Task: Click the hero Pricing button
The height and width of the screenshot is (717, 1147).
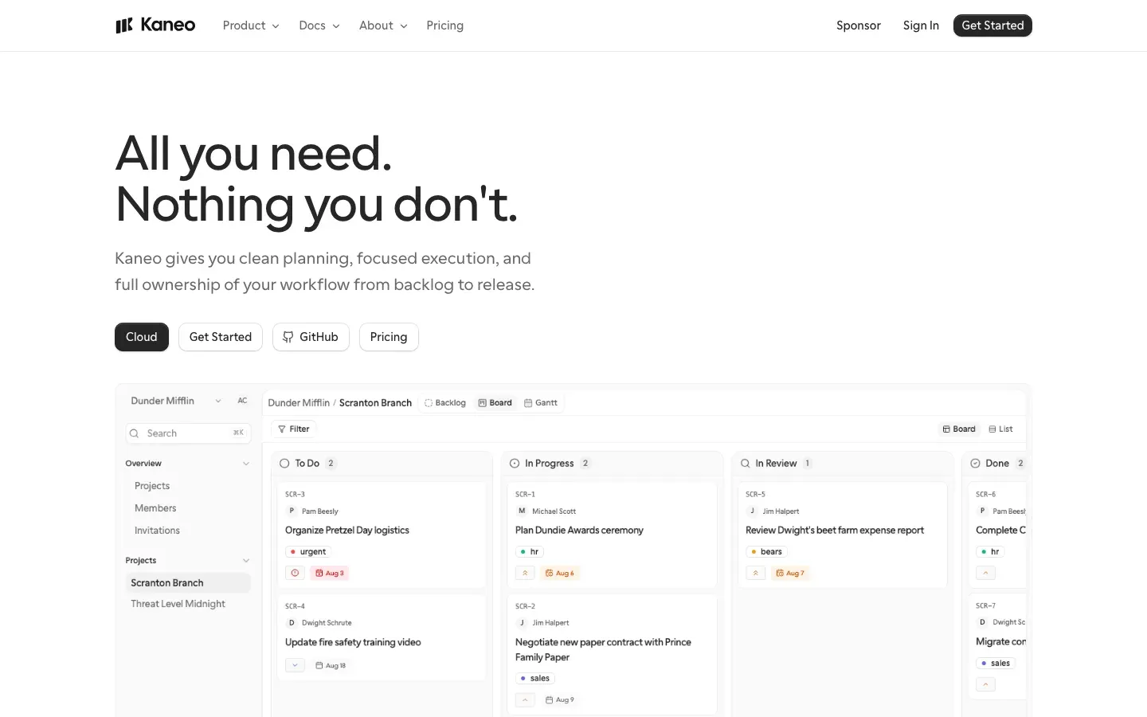Action: click(389, 337)
